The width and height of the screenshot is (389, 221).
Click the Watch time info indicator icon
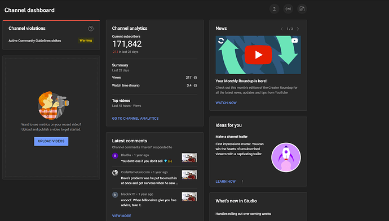pos(195,85)
